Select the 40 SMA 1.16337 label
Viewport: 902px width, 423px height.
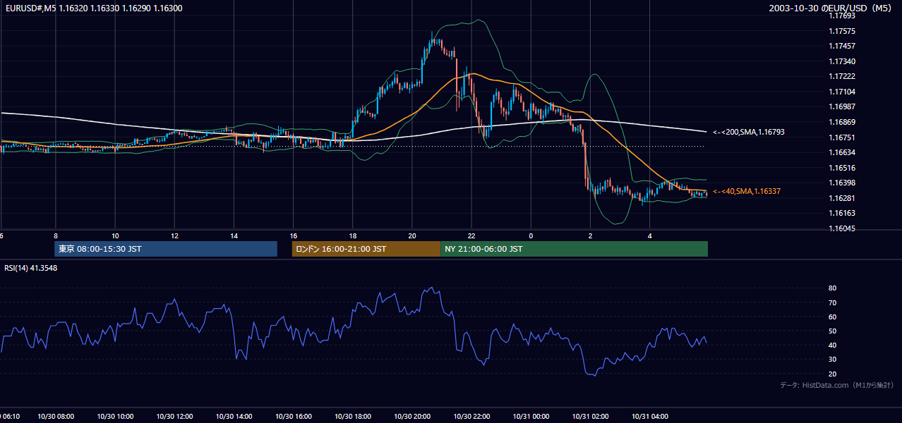(747, 191)
